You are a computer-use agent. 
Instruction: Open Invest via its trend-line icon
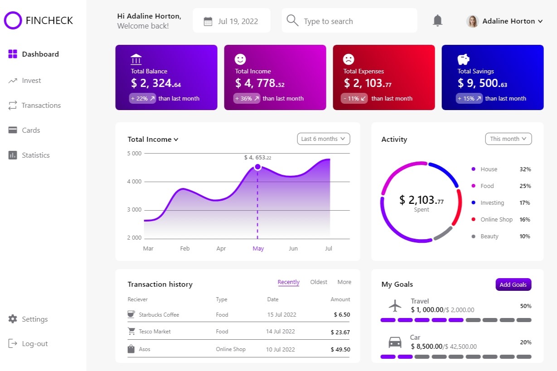click(13, 81)
